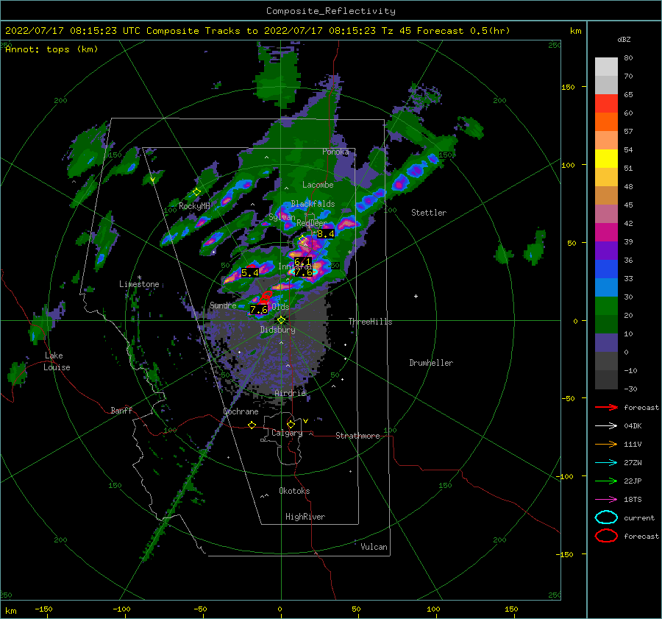Viewport: 662px width, 619px height.
Task: Pick the red 65 dBZ color swatch
Action: pos(606,104)
